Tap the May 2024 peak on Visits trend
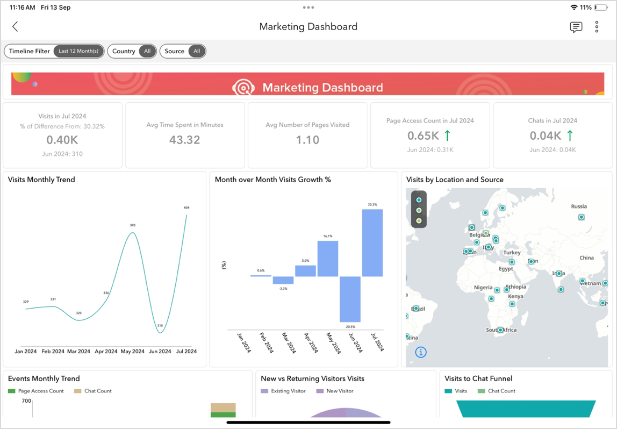The height and width of the screenshot is (429, 617). tap(132, 232)
